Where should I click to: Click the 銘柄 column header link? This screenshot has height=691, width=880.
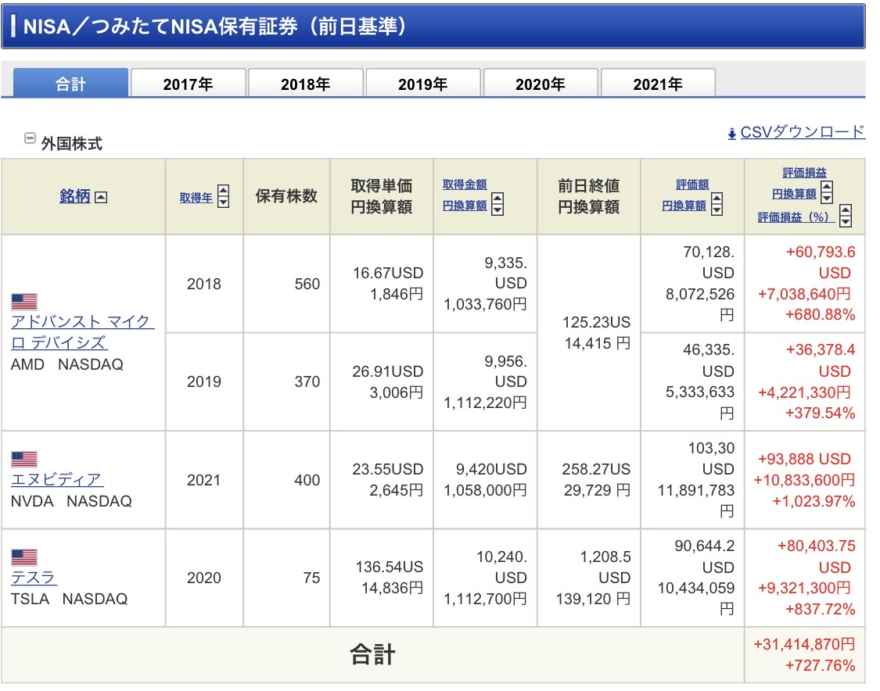click(x=75, y=196)
